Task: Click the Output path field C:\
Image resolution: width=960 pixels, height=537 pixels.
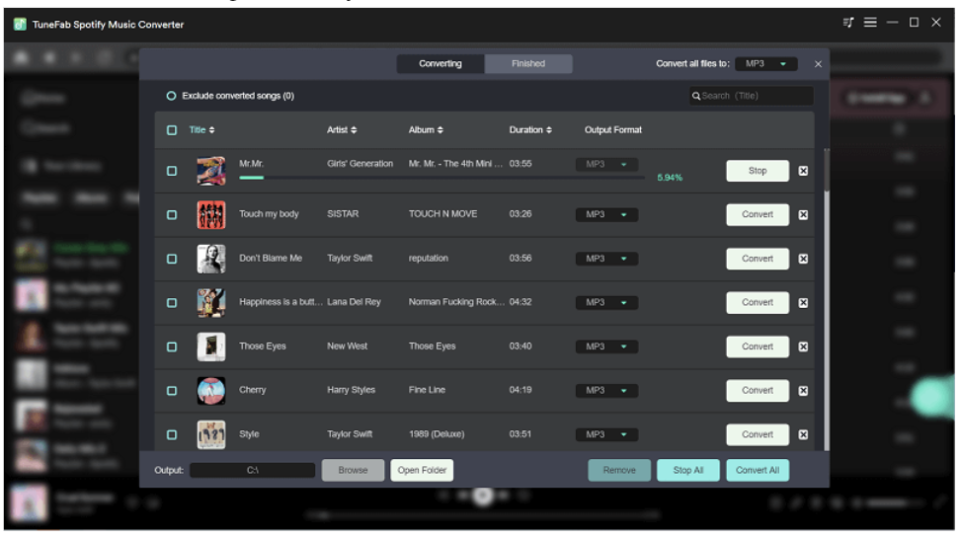Action: click(x=252, y=470)
